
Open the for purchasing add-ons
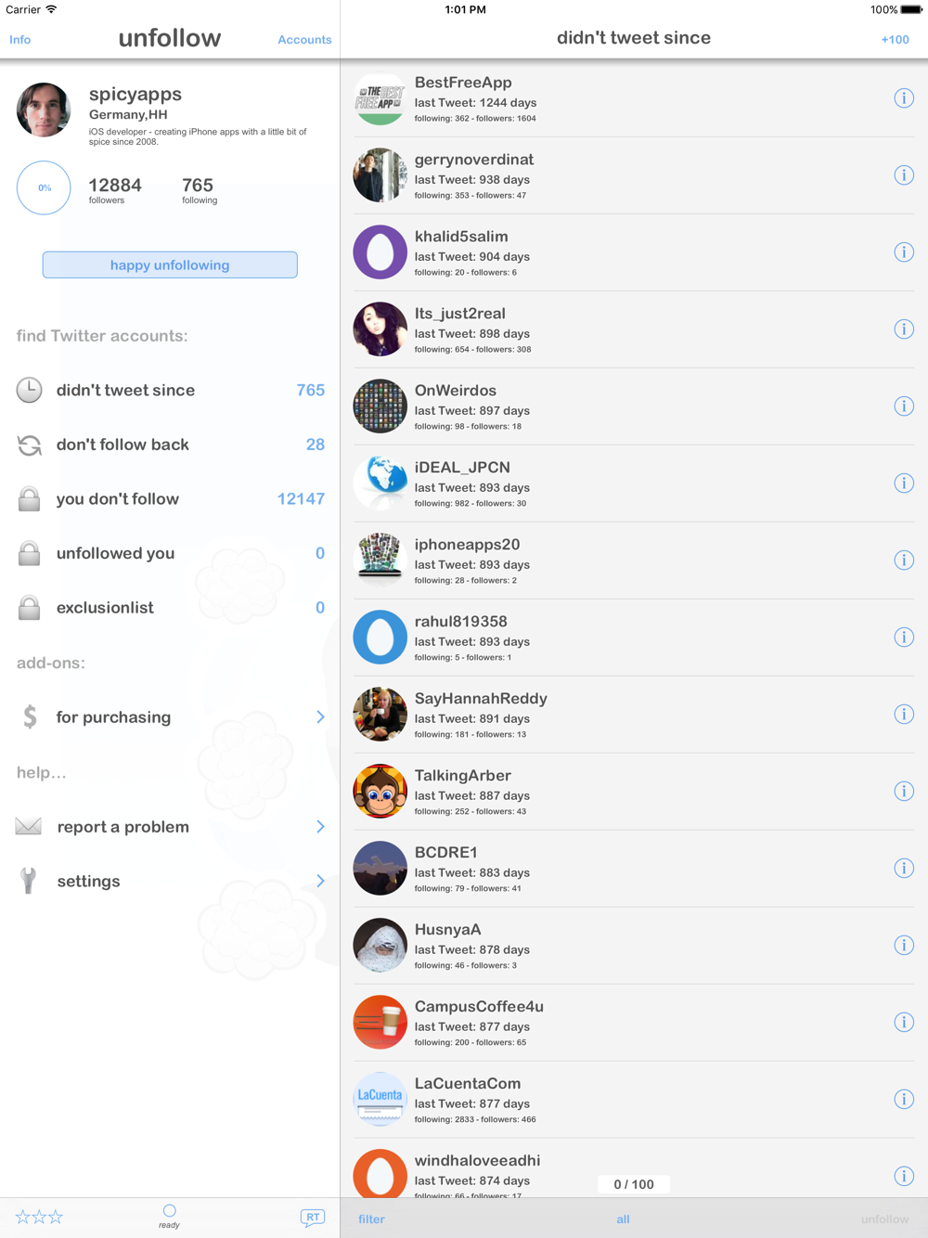point(170,717)
